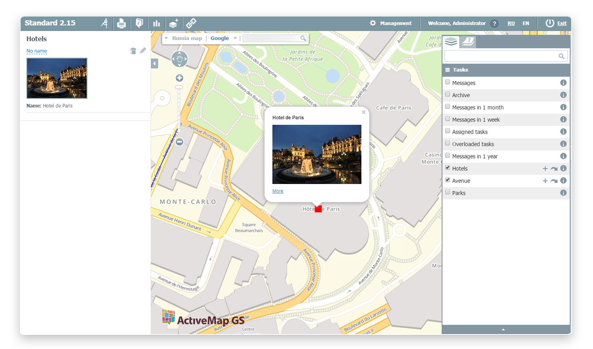The height and width of the screenshot is (349, 593).
Task: Edit the hotel record with pencil icon
Action: pyautogui.click(x=143, y=51)
